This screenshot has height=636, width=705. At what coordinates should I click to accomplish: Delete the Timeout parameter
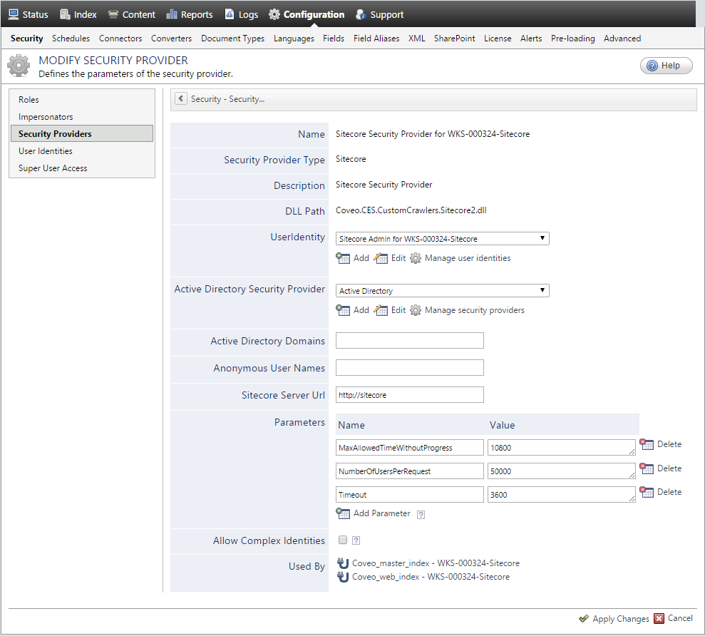pos(661,492)
